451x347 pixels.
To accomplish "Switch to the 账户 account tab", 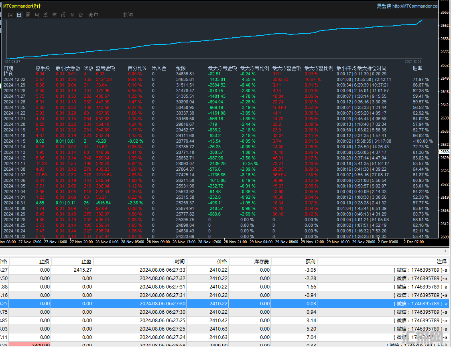I will pos(93,15).
